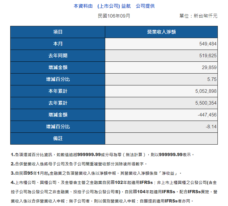Click the 備註 row label
The height and width of the screenshot is (206, 228).
point(58,139)
